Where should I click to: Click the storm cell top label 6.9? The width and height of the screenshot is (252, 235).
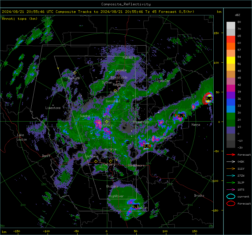181,115
